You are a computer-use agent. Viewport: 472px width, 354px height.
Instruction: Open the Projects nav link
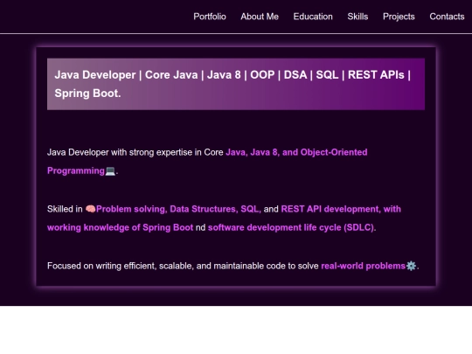pos(399,17)
